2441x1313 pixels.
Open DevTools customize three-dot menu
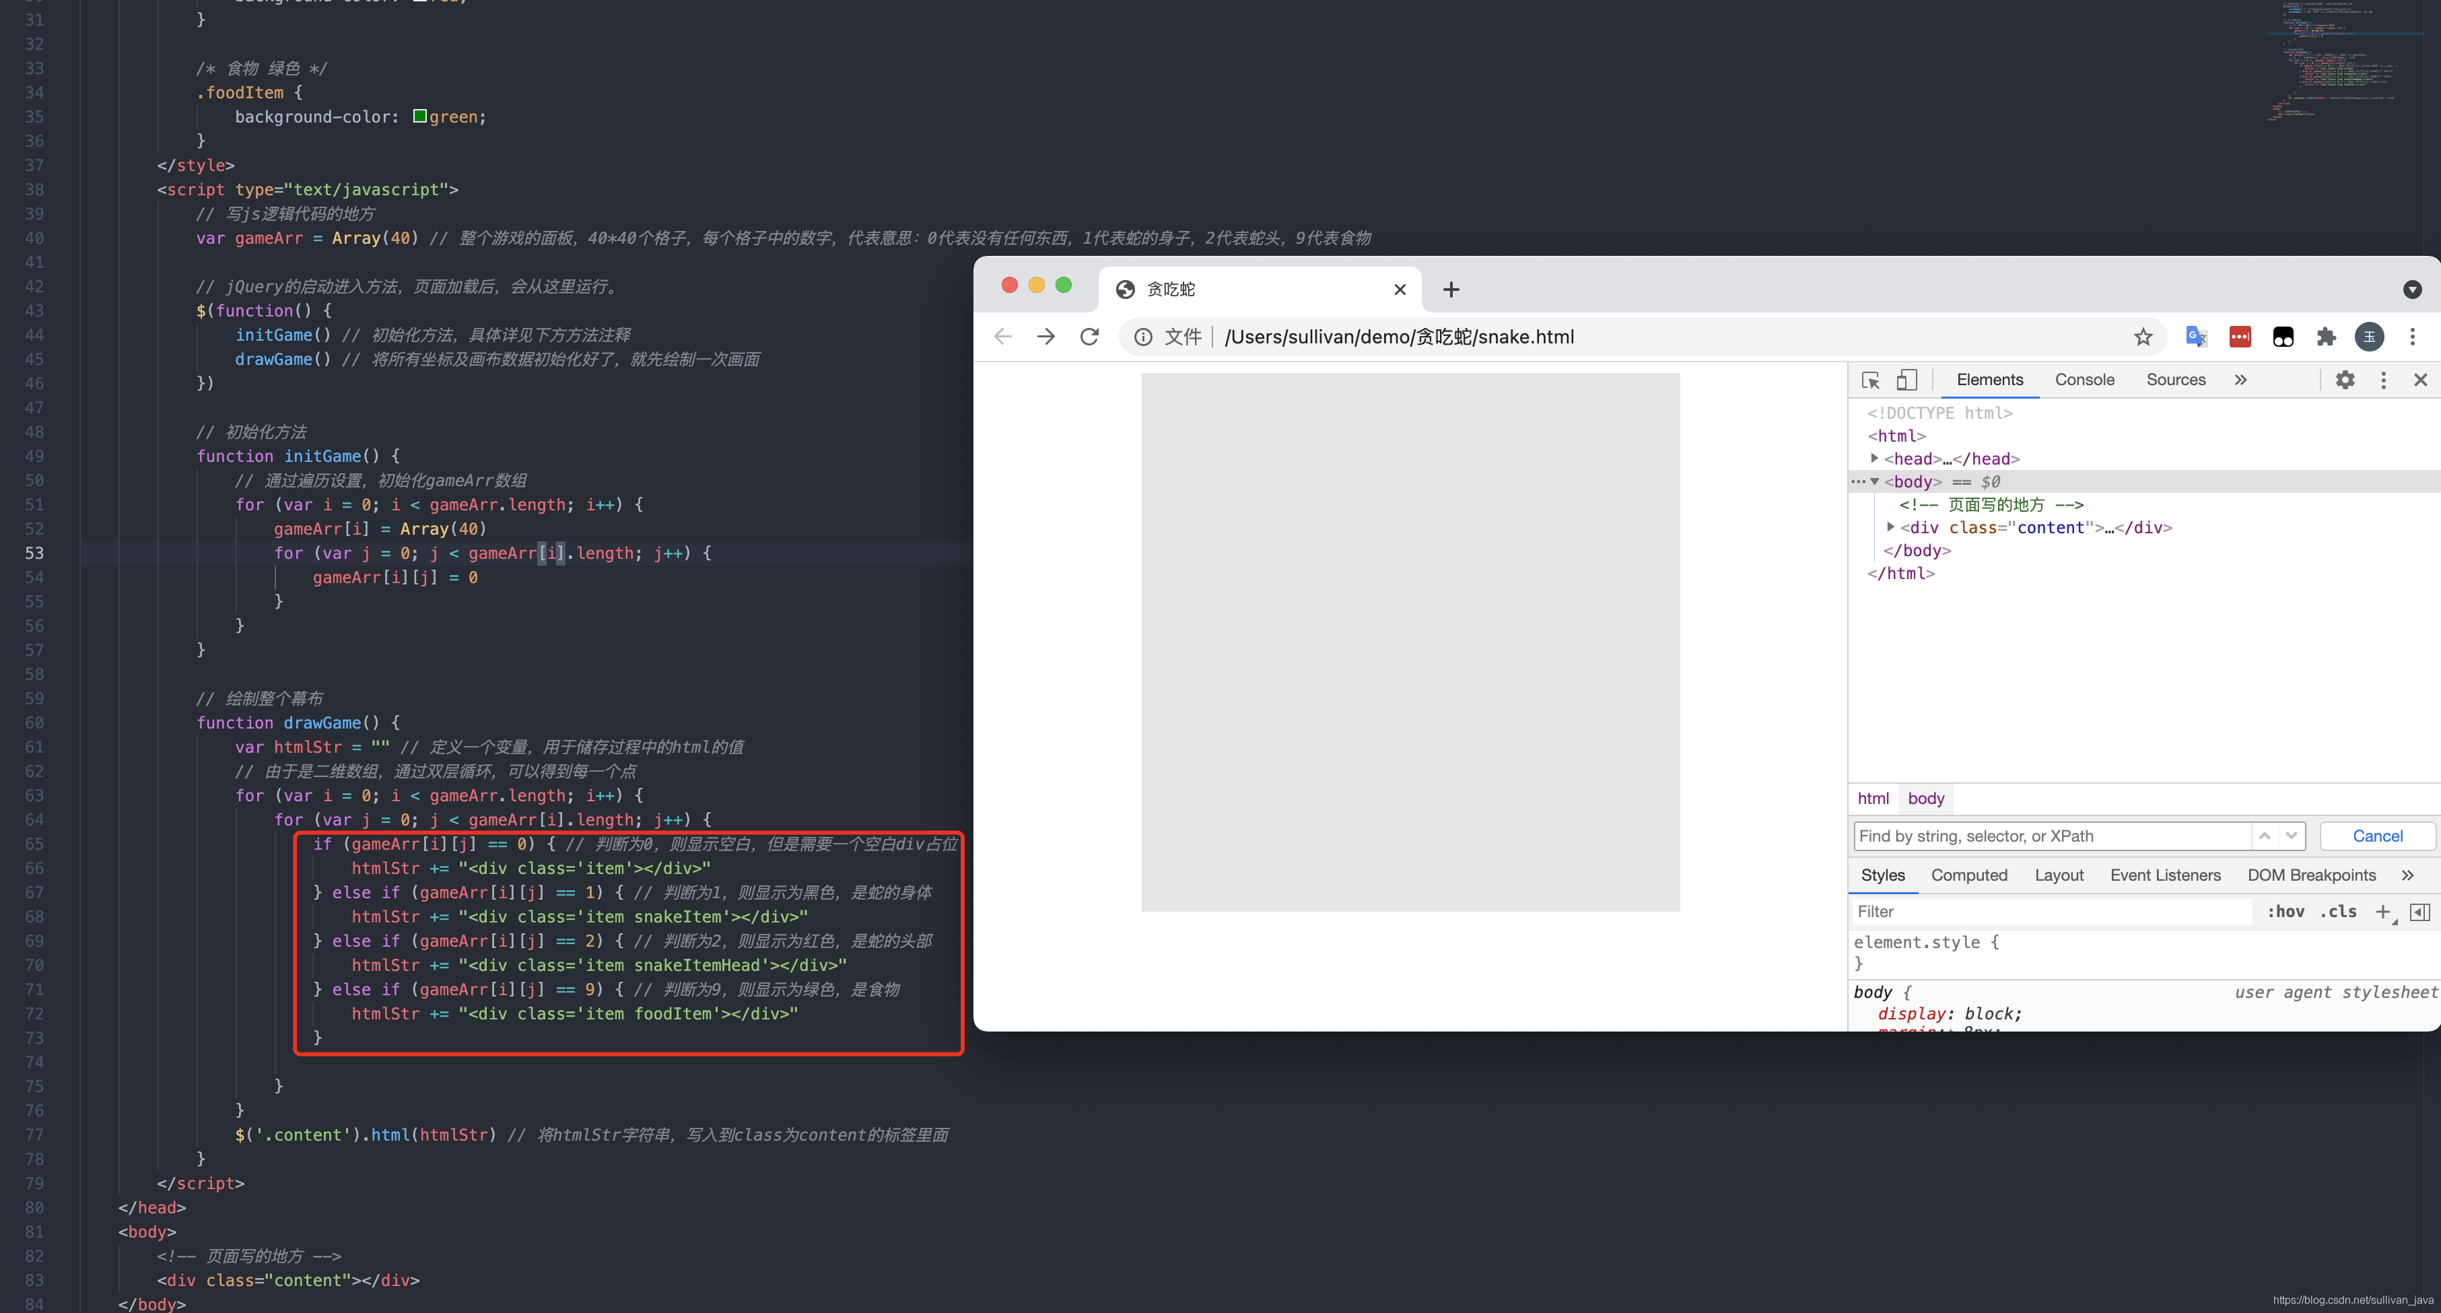pos(2383,380)
